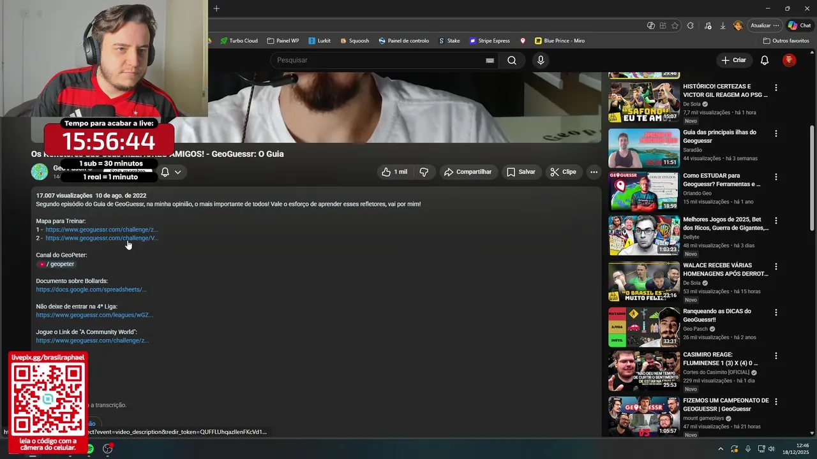Open menu for CASIMIRO REAGE video
Viewport: 817px width, 459px height.
pyautogui.click(x=776, y=356)
